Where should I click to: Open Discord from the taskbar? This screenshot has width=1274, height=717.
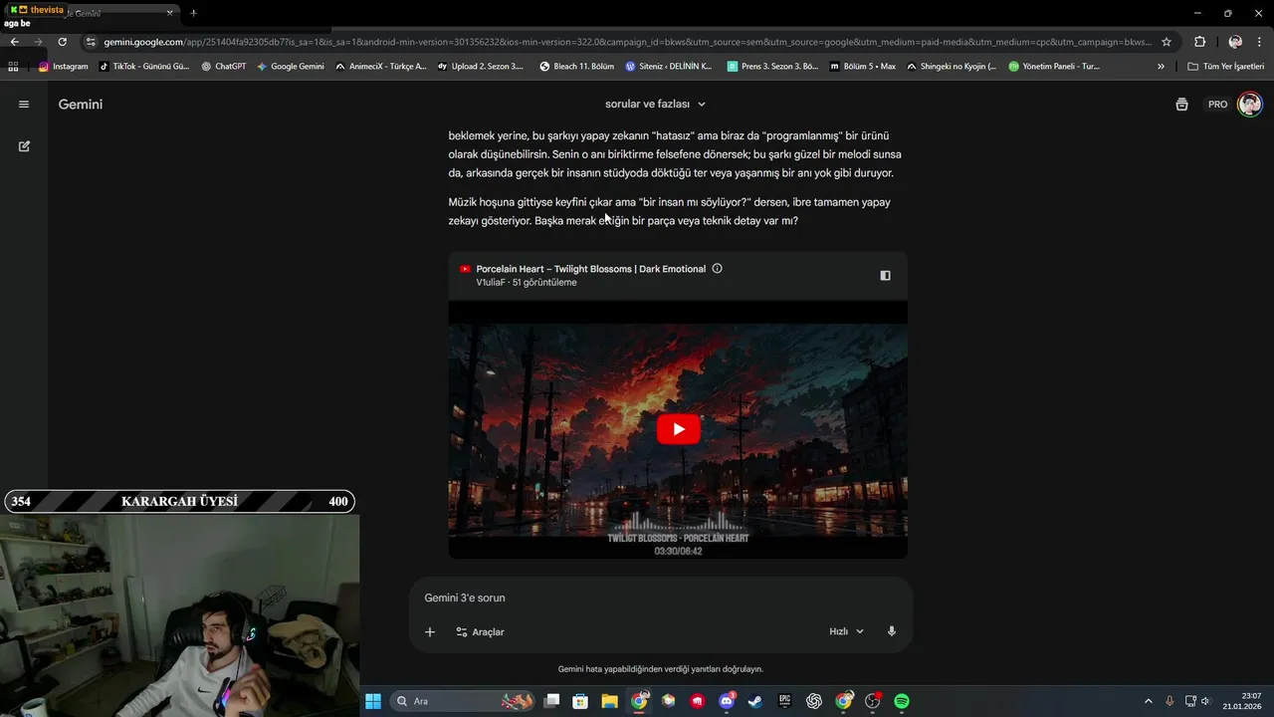[x=727, y=701]
